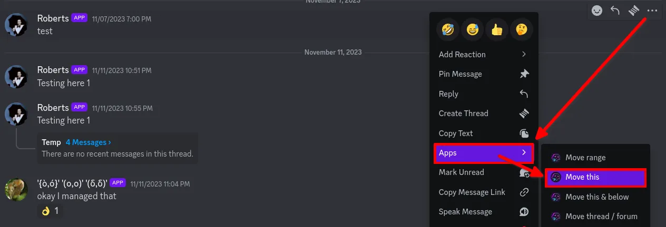Click the avatar of the 'okay I managed that' message

pos(16,189)
